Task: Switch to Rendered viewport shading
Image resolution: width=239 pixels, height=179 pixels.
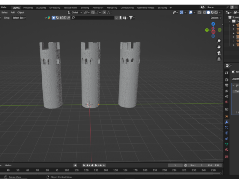Action: [216, 13]
